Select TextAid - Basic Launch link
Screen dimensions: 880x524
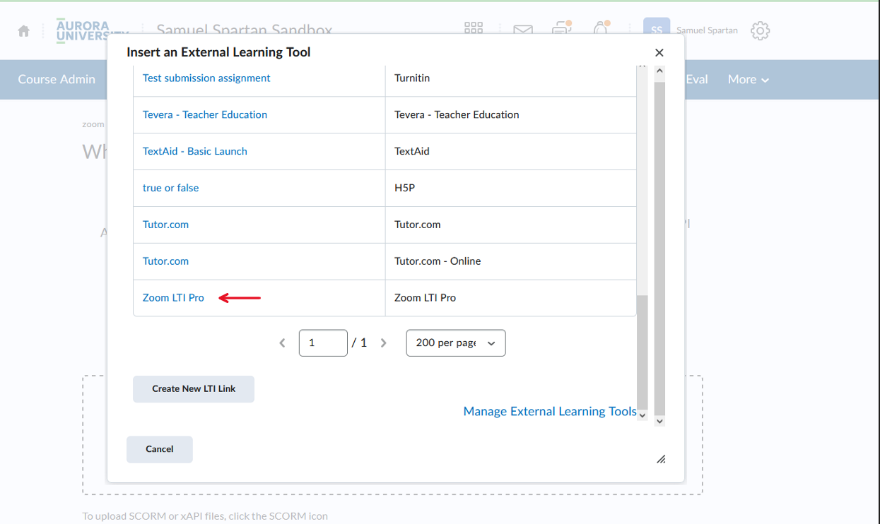tap(195, 151)
